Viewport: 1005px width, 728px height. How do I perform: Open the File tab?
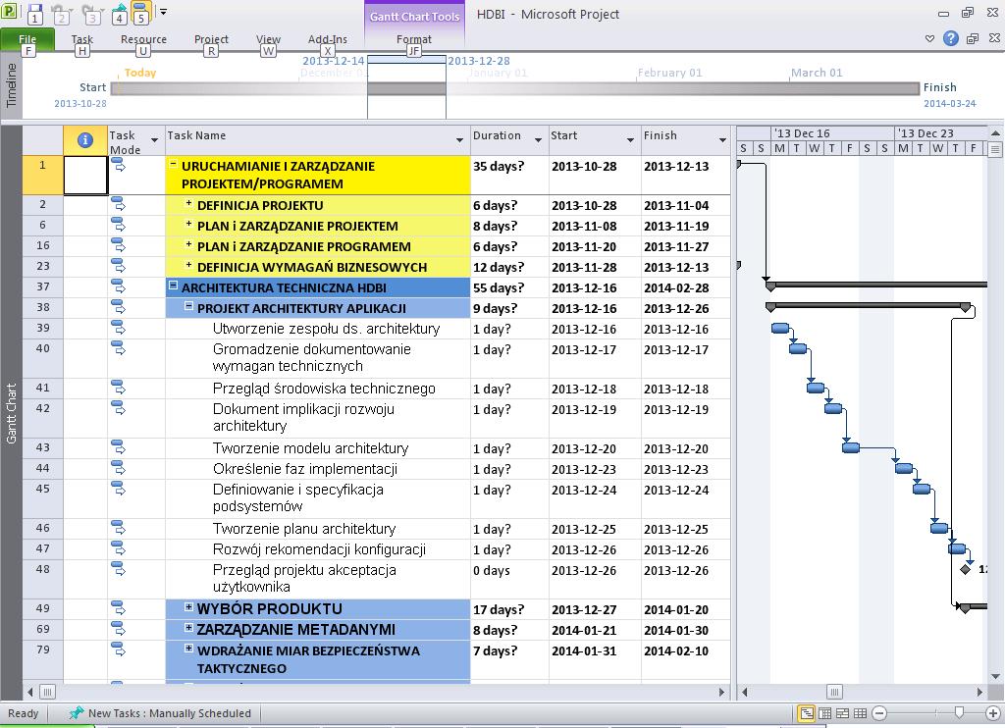pos(26,39)
